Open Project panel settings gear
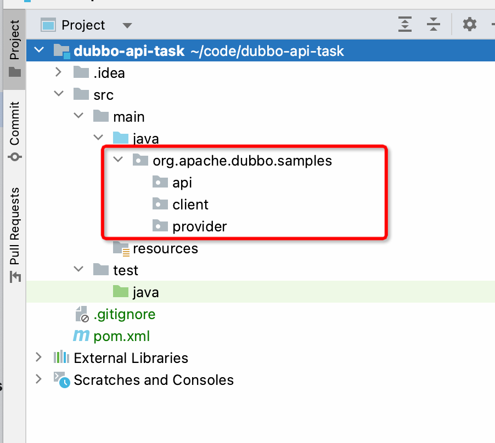The height and width of the screenshot is (443, 495). pos(470,25)
